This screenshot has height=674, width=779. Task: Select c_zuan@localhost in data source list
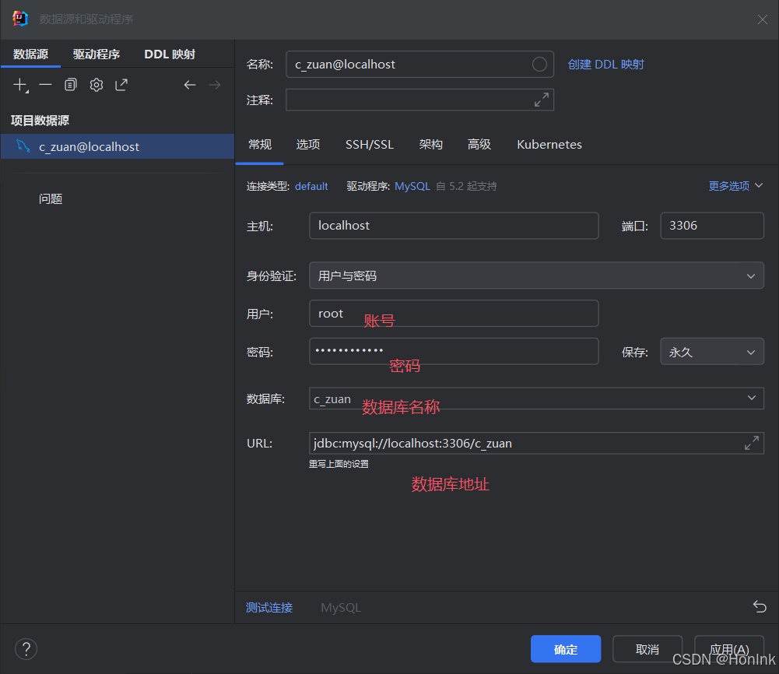[118, 146]
